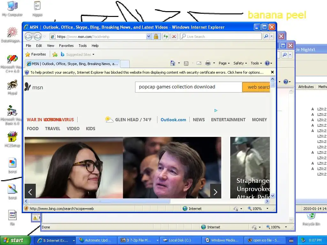Screen dimensions: 327x245
Task: Open the File menu
Action: (28, 46)
